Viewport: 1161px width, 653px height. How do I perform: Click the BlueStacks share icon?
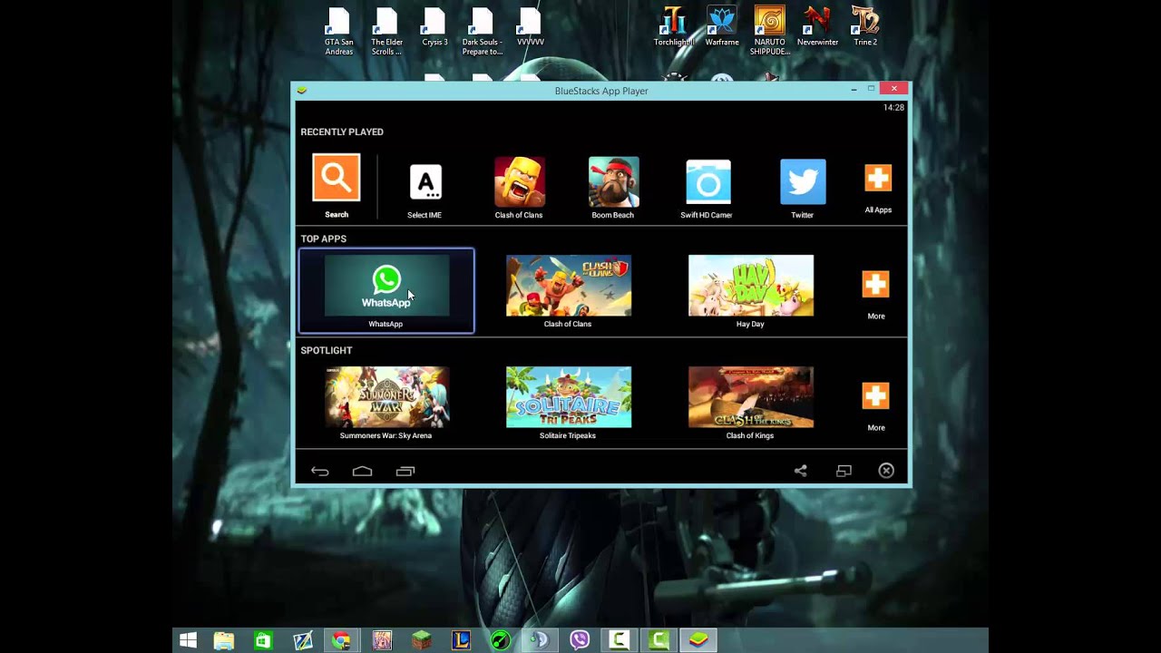(x=801, y=471)
